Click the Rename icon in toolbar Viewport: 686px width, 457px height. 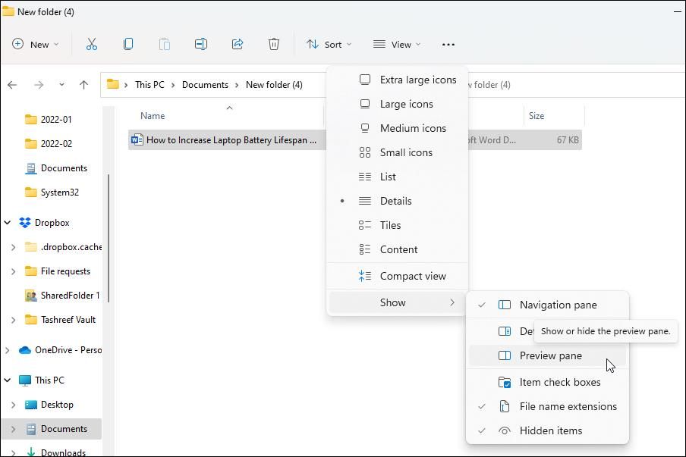pos(201,44)
